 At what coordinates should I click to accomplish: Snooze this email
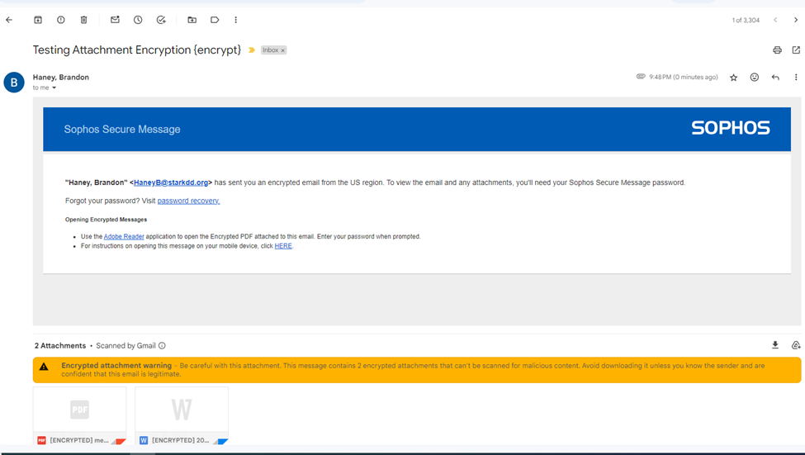[138, 20]
